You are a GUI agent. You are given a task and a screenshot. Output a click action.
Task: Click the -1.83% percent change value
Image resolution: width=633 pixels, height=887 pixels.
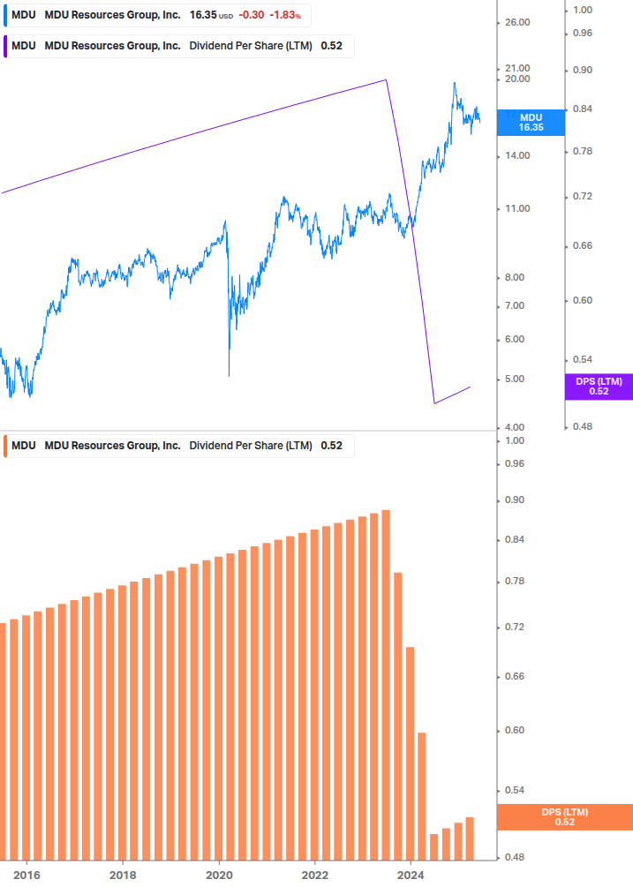(x=285, y=15)
